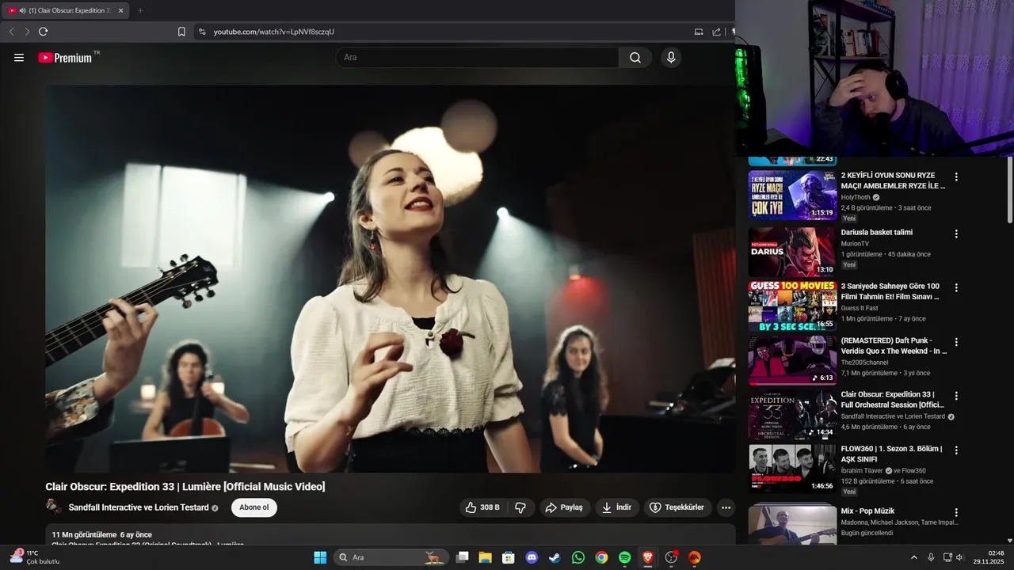The image size is (1014, 570).
Task: Click the cast/media icon in browser toolbar
Action: (x=699, y=32)
